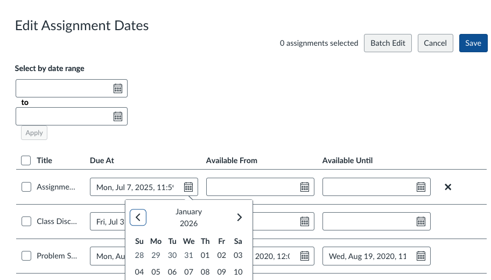This screenshot has height=280, width=491.
Task: Choose January 02 in the calendar
Action: 221,255
